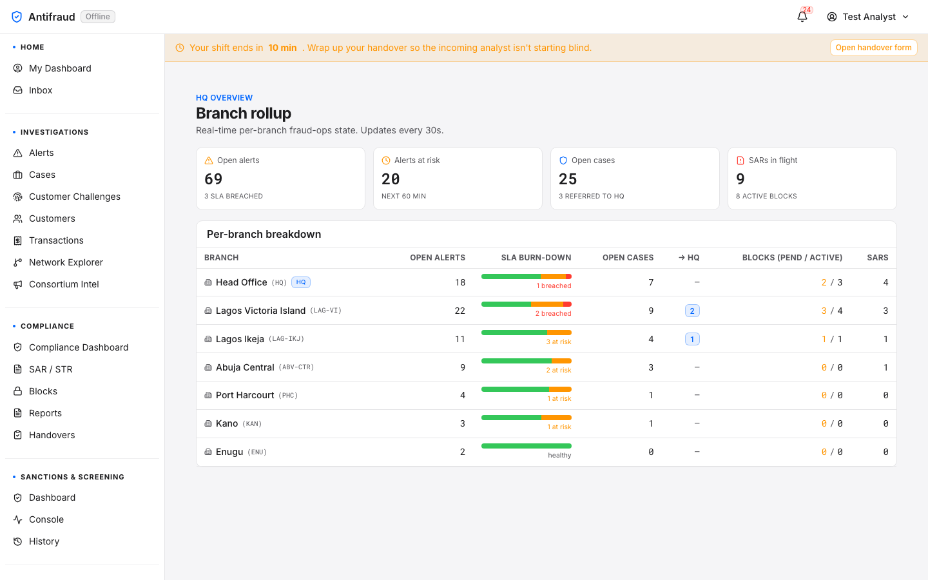The width and height of the screenshot is (928, 580).
Task: Click the Customer Challenges fingerprint icon
Action: [18, 197]
